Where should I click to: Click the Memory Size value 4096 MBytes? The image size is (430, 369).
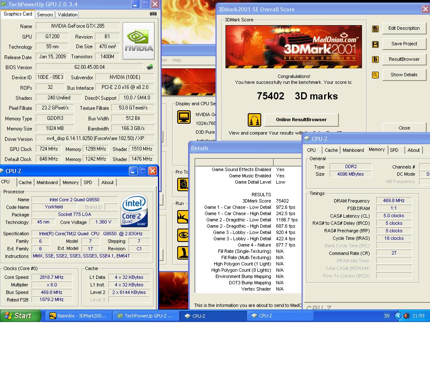351,174
